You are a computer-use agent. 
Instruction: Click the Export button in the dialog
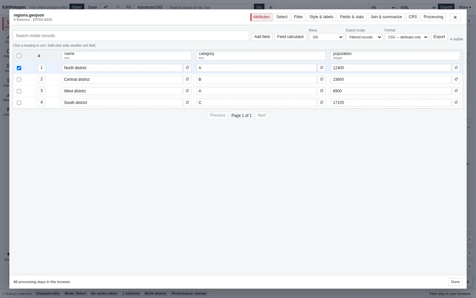point(439,37)
